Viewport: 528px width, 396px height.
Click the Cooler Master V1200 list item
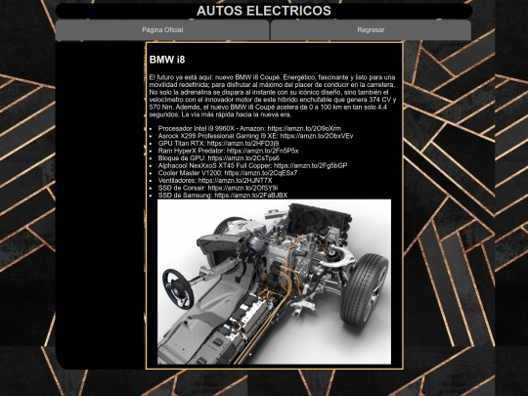pos(228,173)
